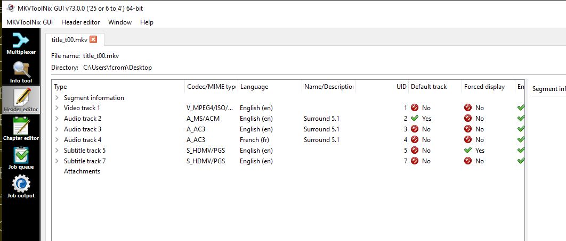
Task: Expand the Audio track 2 node
Action: 57,119
